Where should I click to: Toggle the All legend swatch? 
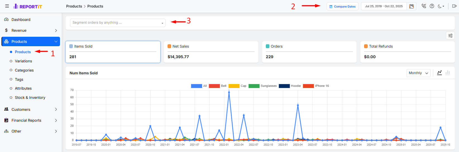[x=196, y=86]
